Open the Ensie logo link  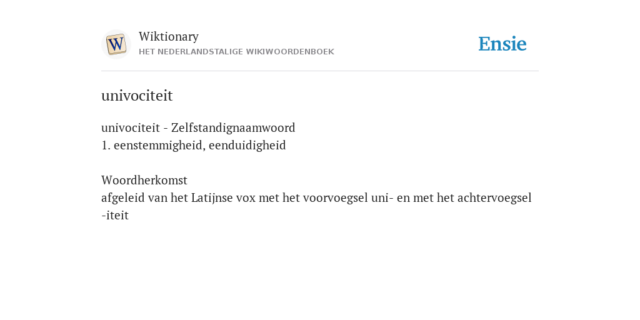pyautogui.click(x=502, y=44)
